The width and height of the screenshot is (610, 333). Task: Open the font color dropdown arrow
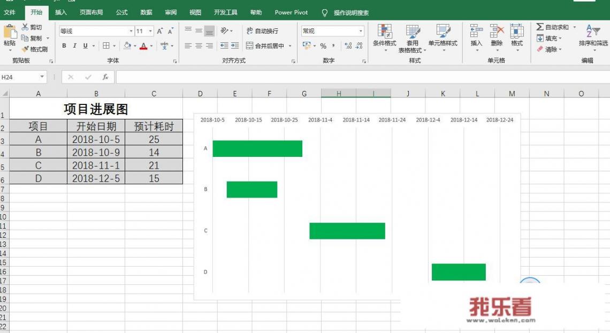point(151,46)
